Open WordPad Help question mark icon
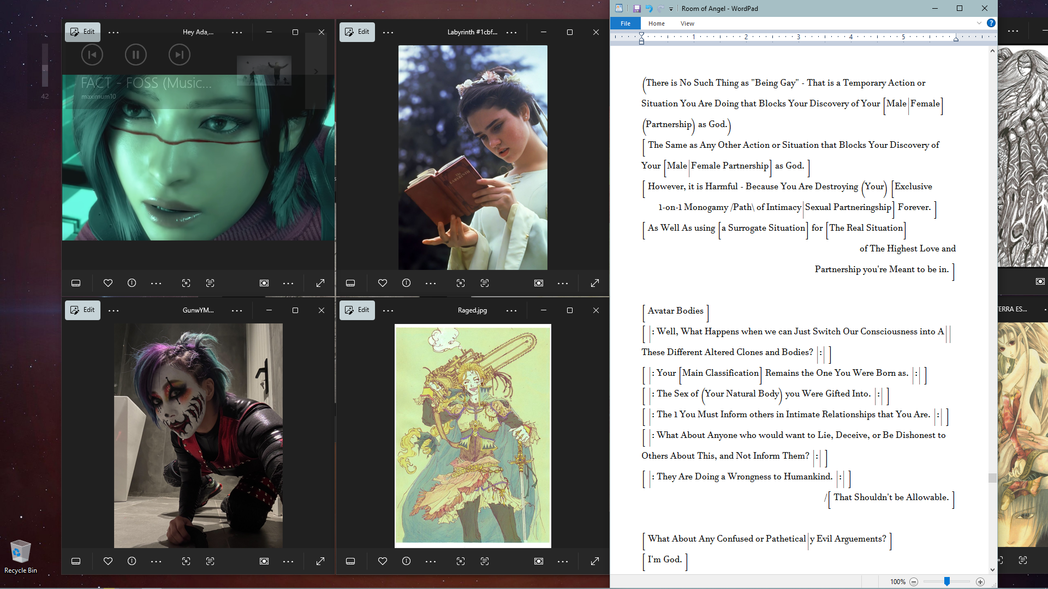This screenshot has width=1048, height=589. pyautogui.click(x=991, y=23)
